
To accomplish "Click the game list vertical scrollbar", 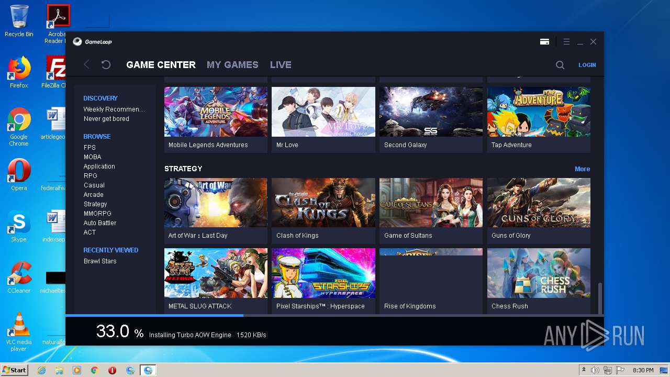I will pos(600,297).
